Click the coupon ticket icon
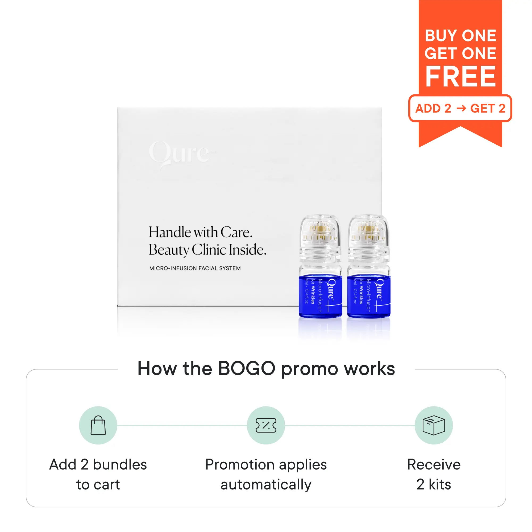Image resolution: width=532 pixels, height=532 pixels. click(x=266, y=425)
